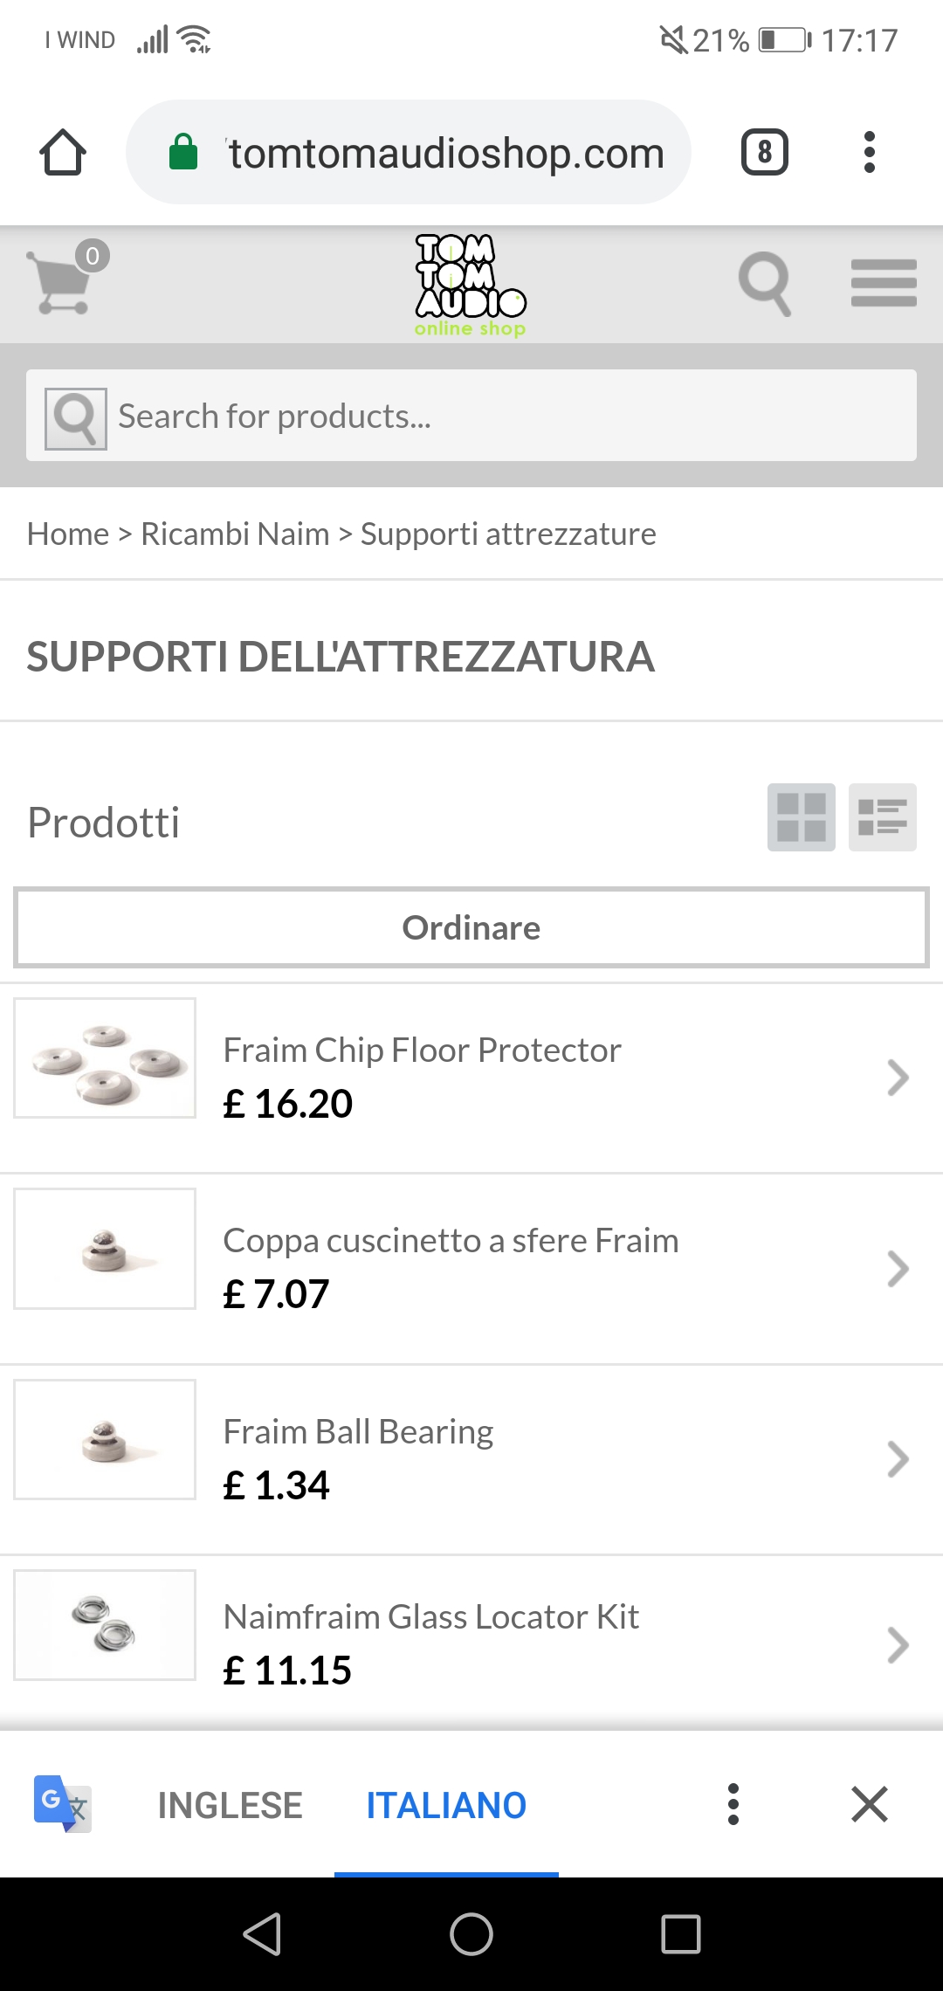Tap the Search for products field
Screen dimensions: 943x1991
click(515, 417)
